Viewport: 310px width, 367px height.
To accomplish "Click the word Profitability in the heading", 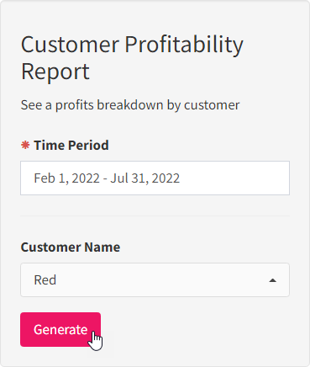I will coord(184,45).
